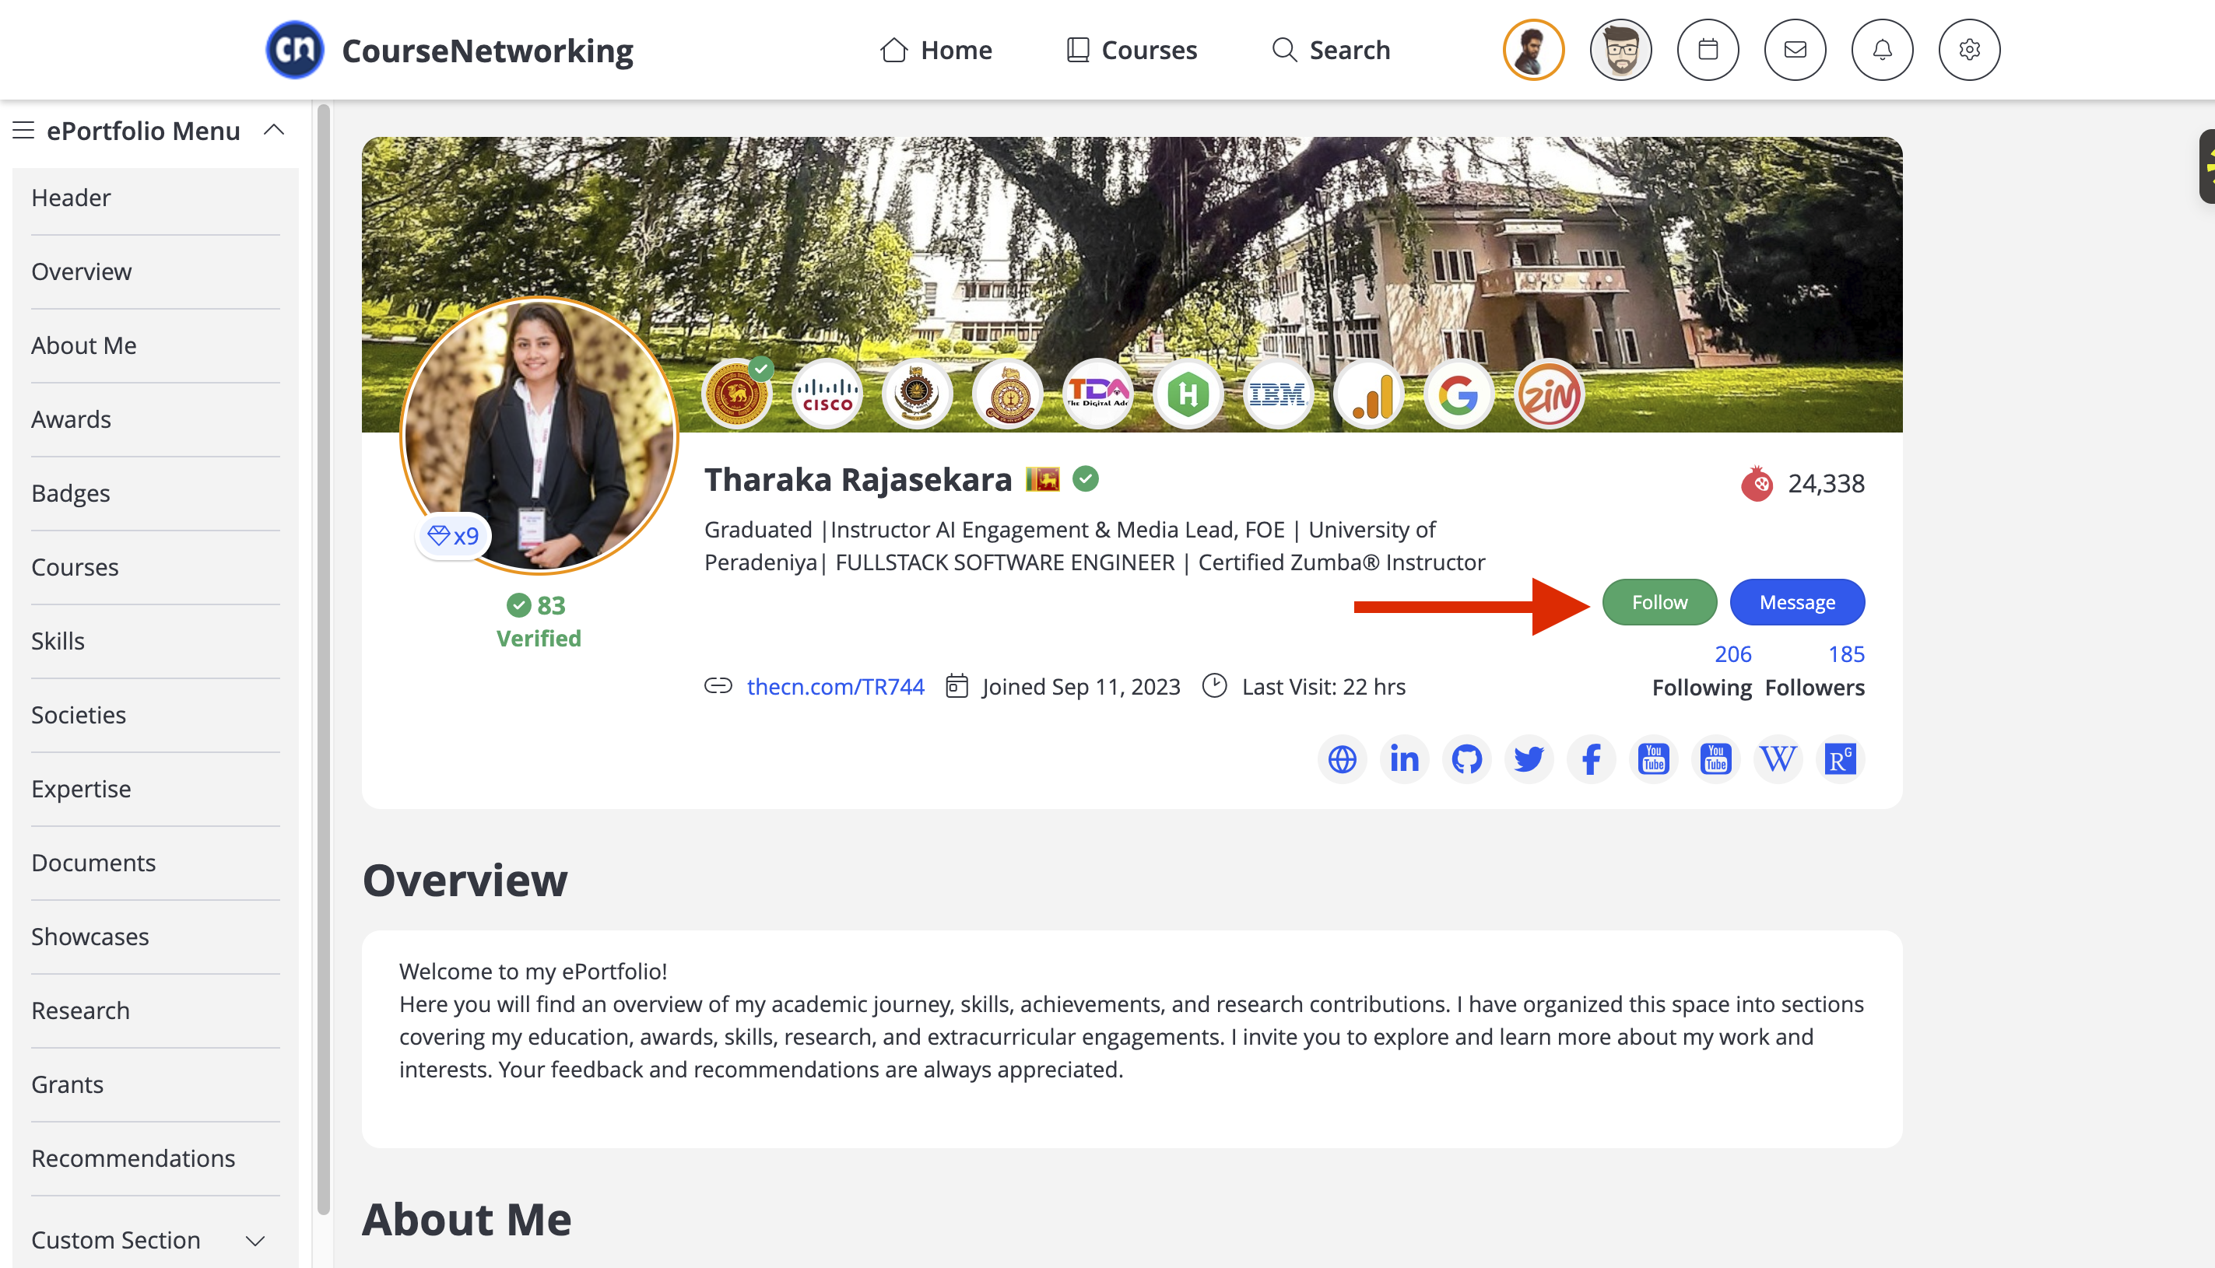This screenshot has width=2215, height=1268.
Task: Select Header in the ePortfolio menu
Action: 156,198
